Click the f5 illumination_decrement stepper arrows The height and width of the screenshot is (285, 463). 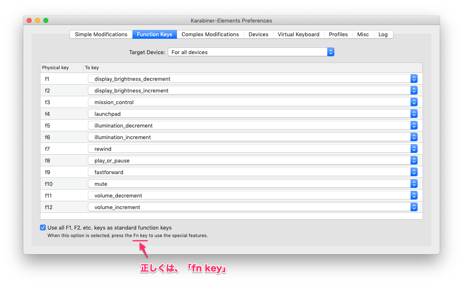pyautogui.click(x=414, y=125)
